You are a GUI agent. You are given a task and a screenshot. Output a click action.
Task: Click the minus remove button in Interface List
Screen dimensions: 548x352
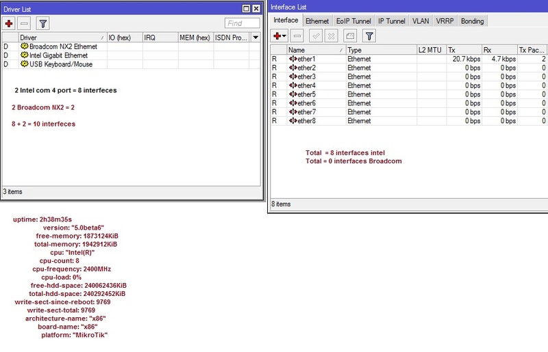[297, 36]
